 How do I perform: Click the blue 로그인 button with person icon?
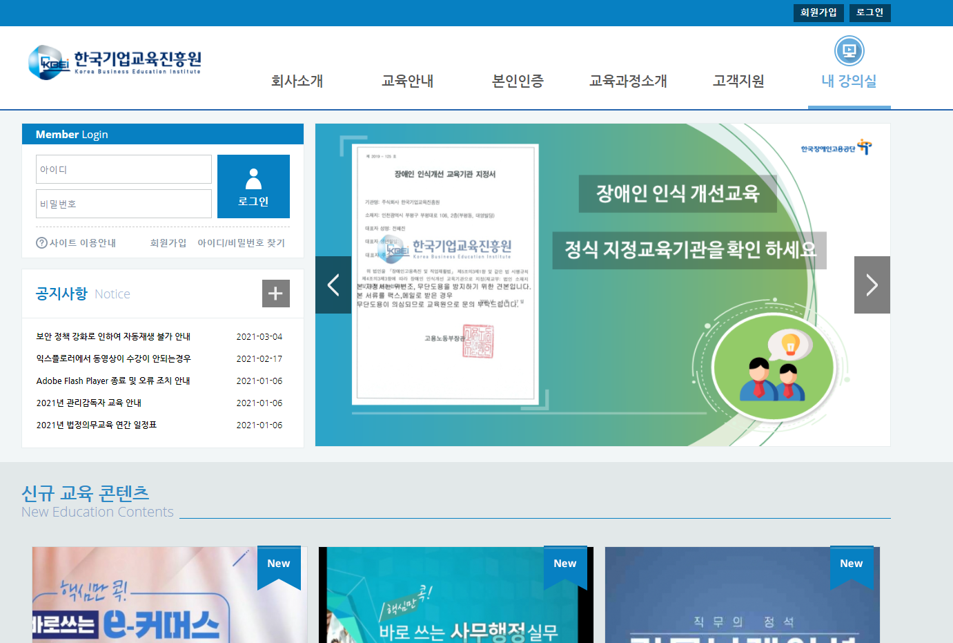253,186
